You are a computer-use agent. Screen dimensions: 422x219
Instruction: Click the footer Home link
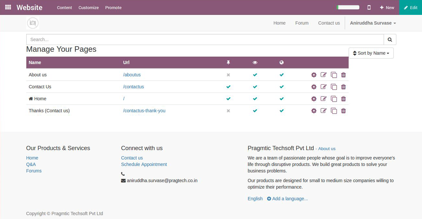32,158
